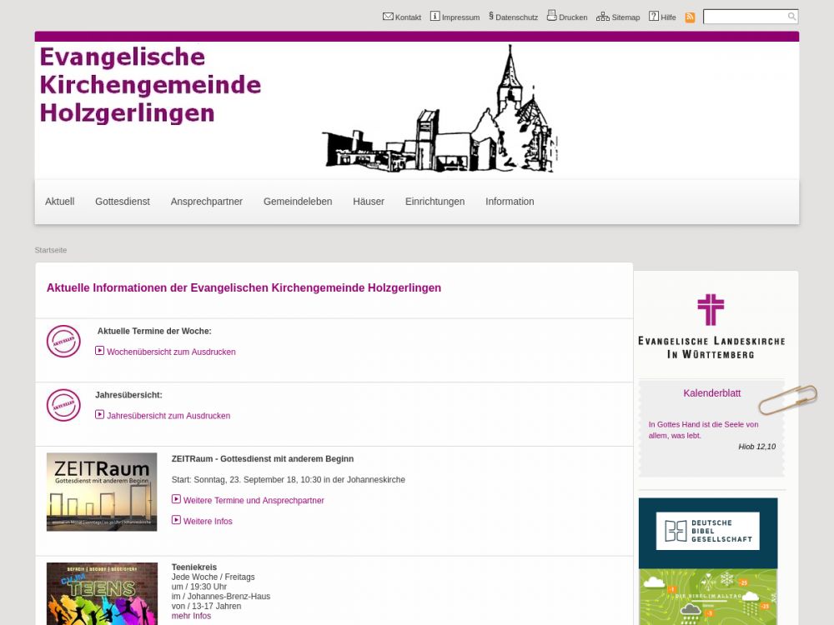834x625 pixels.
Task: Open the Gemeindeleben menu
Action: coord(298,202)
